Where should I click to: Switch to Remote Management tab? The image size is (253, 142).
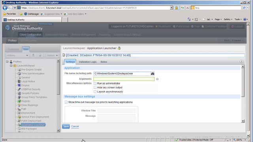tap(83, 35)
